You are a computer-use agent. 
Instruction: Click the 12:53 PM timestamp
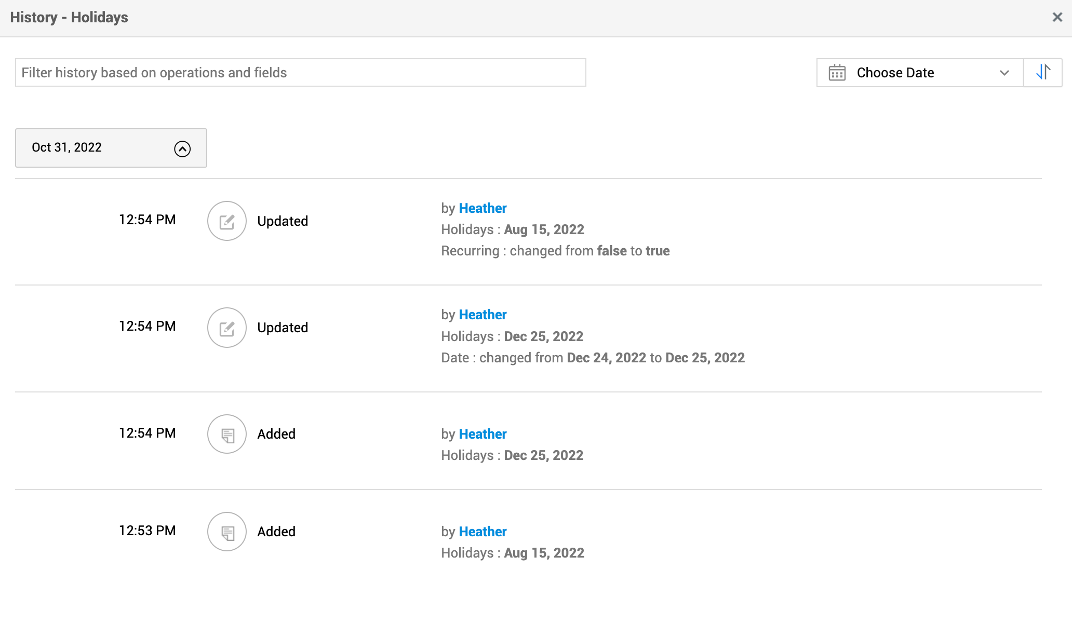point(148,531)
